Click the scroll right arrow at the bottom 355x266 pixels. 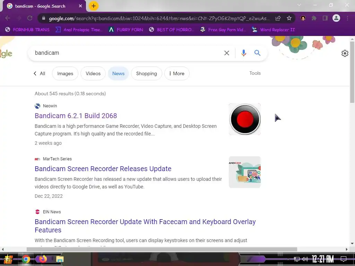click(347, 249)
